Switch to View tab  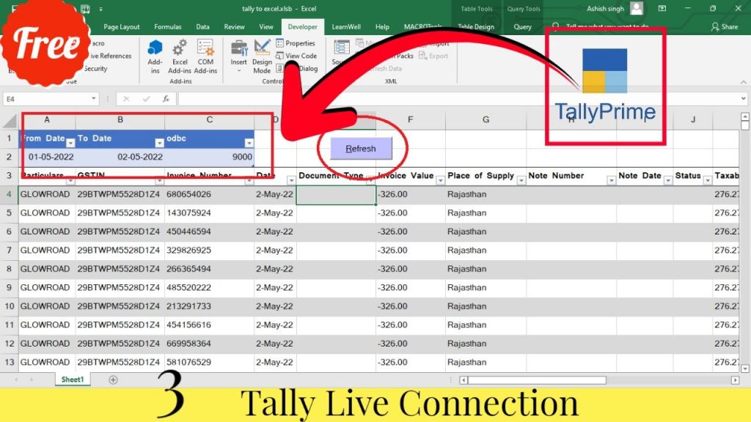266,27
